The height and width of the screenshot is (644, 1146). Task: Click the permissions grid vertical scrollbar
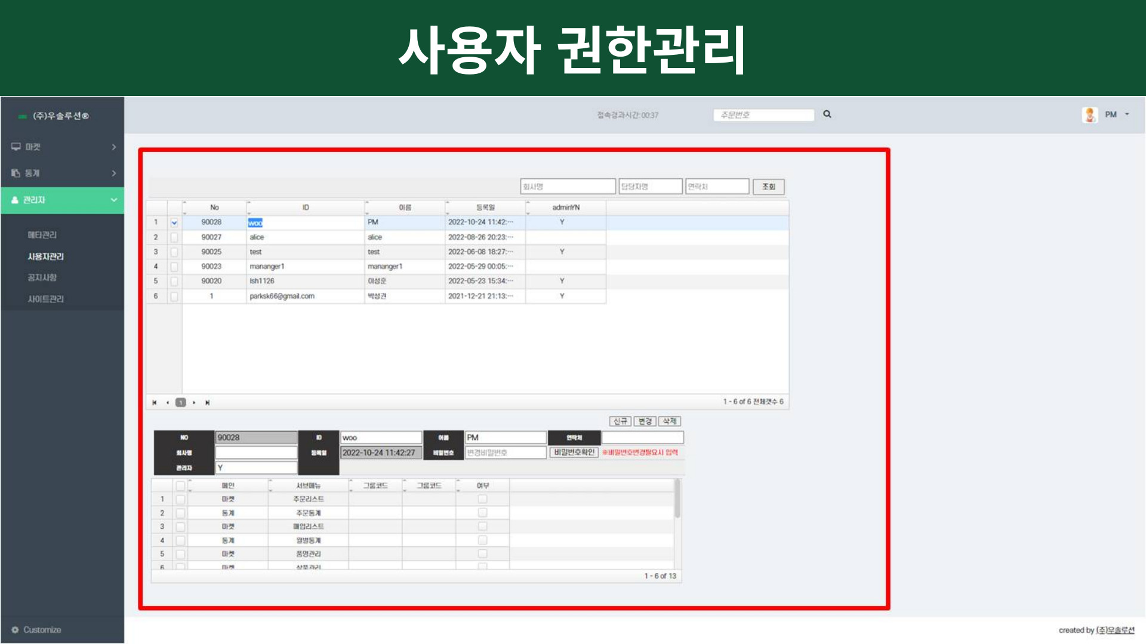[677, 499]
